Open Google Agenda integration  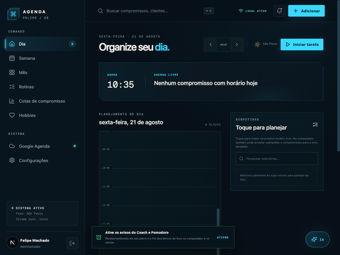pyautogui.click(x=42, y=146)
